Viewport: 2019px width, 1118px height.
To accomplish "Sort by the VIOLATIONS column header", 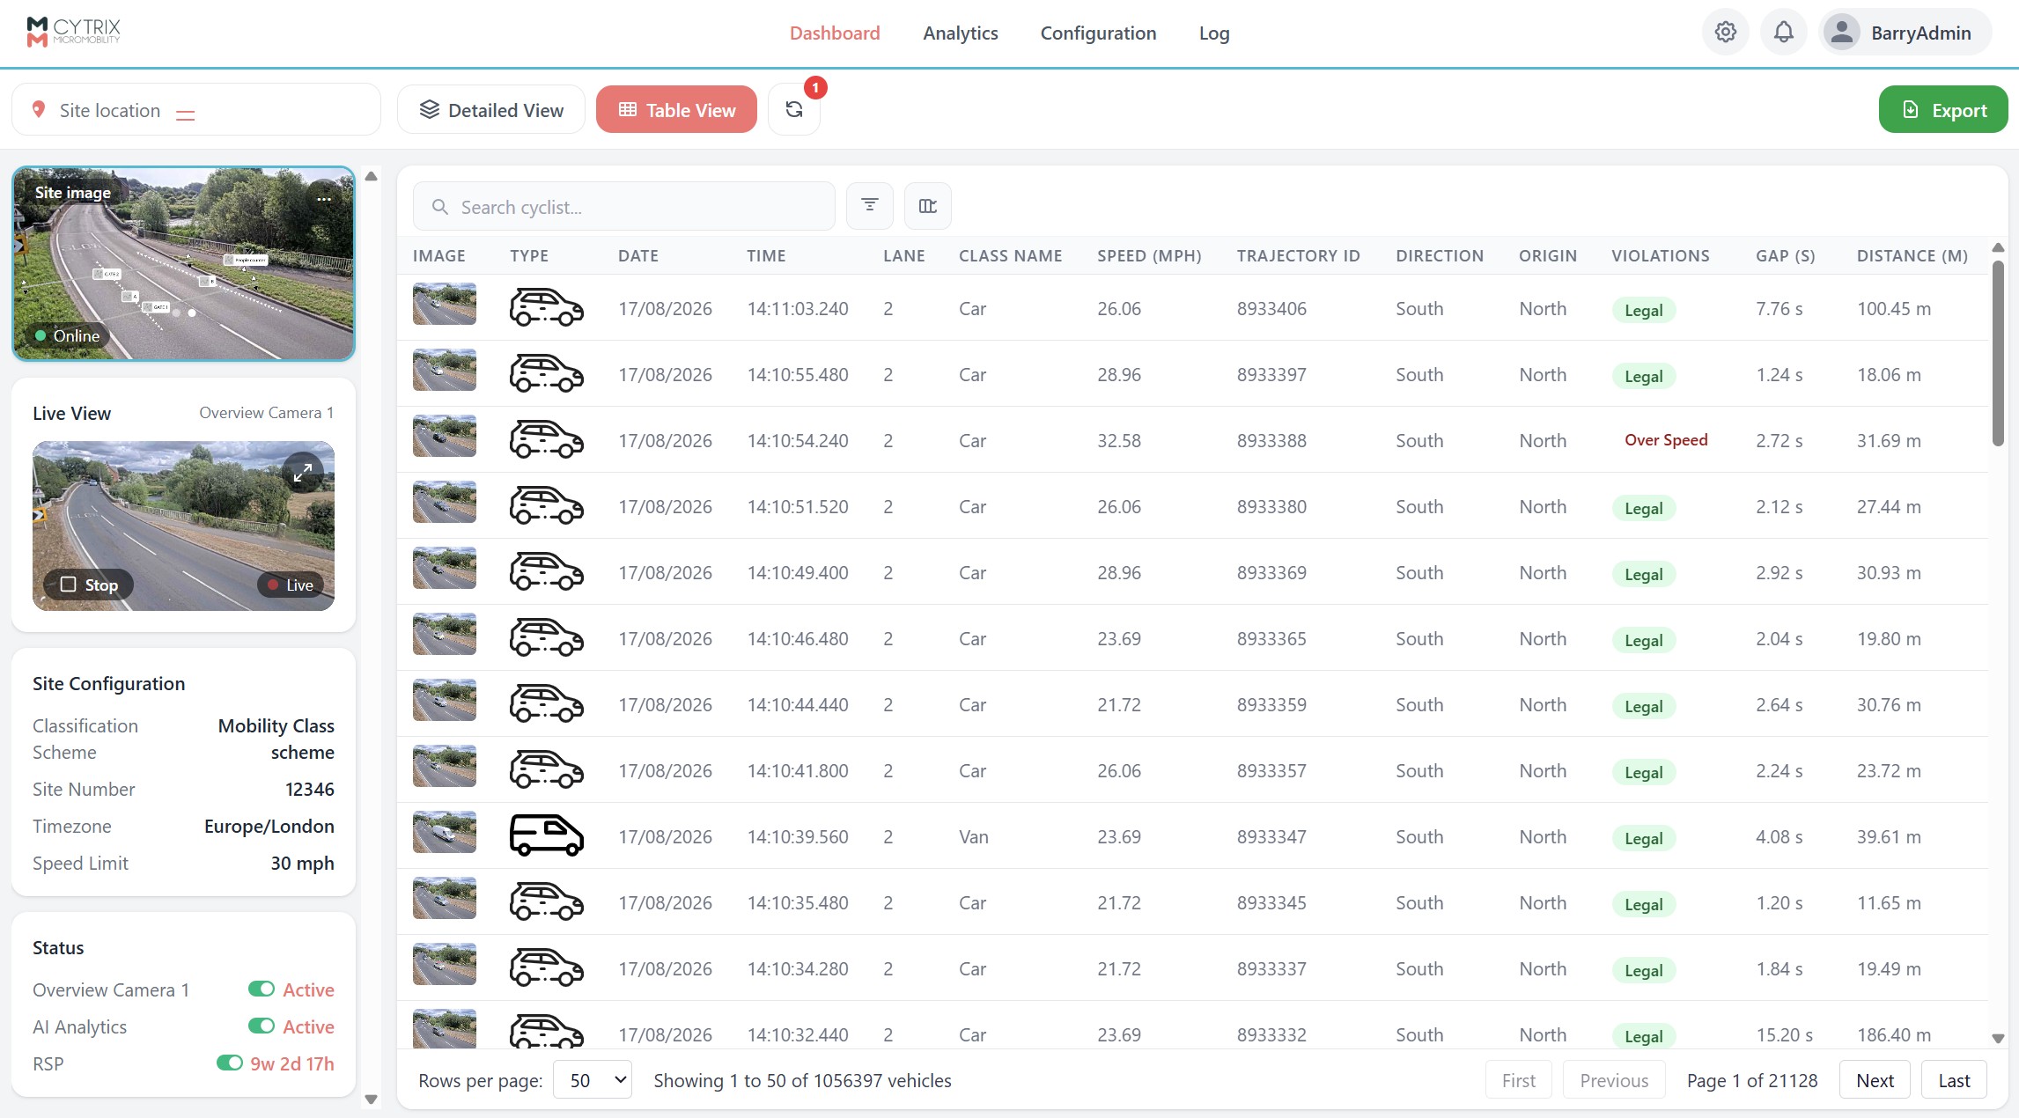I will point(1661,255).
